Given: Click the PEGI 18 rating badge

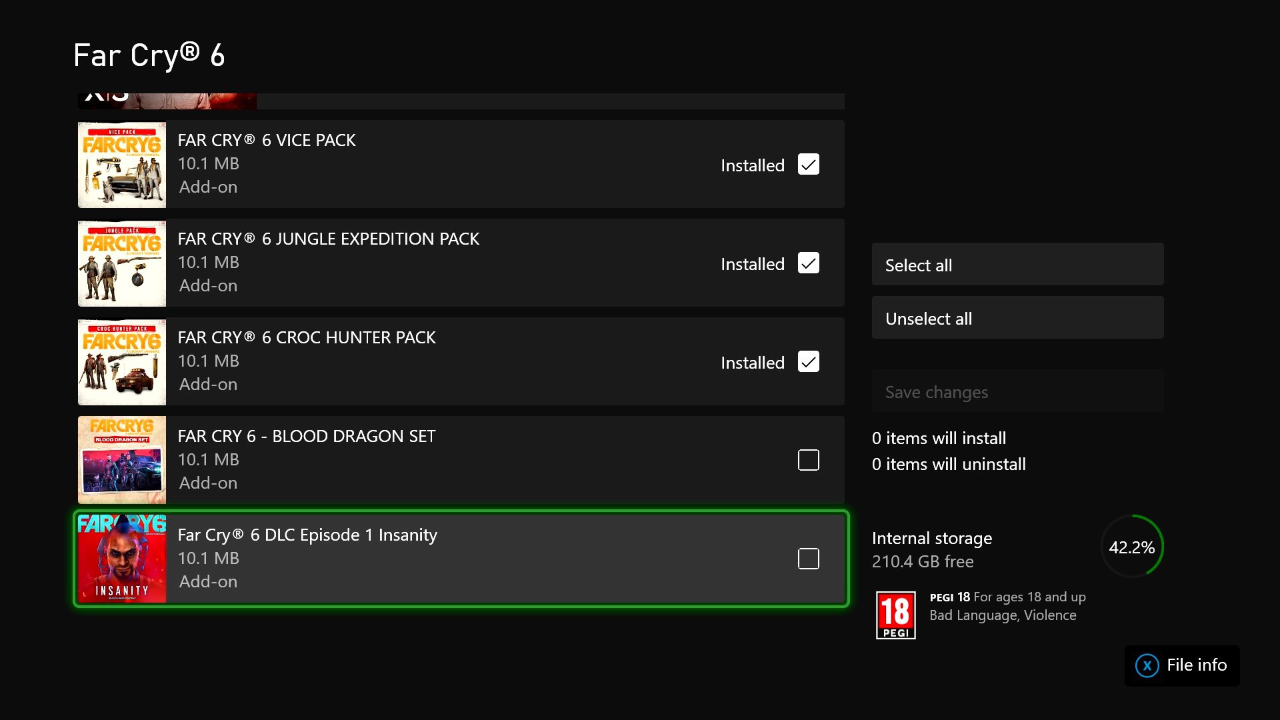Looking at the screenshot, I should [x=895, y=615].
